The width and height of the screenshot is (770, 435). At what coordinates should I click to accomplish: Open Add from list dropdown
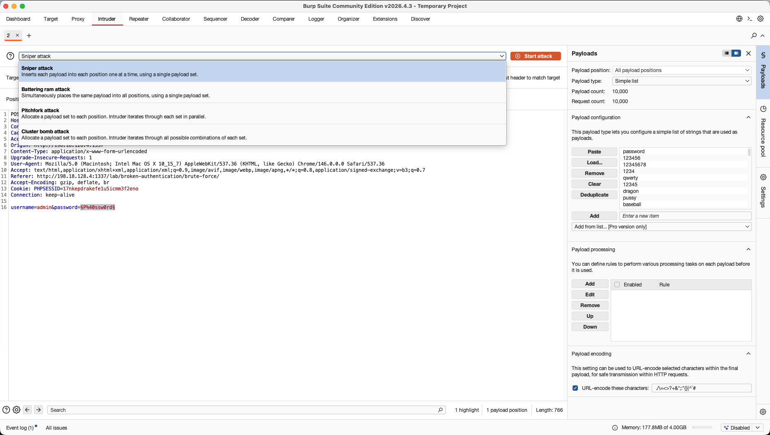(662, 226)
